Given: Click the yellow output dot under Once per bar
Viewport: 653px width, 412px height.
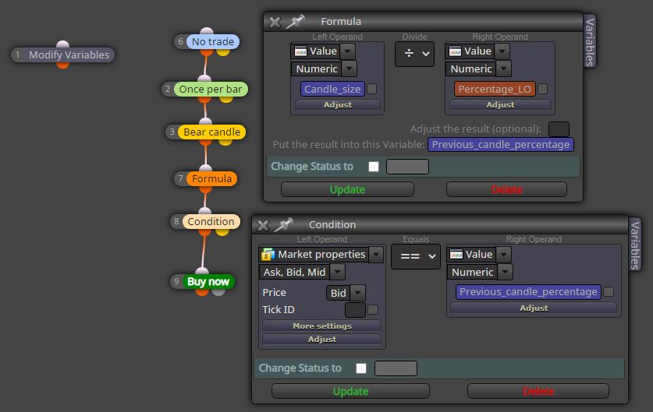Looking at the screenshot, I should coord(226,99).
